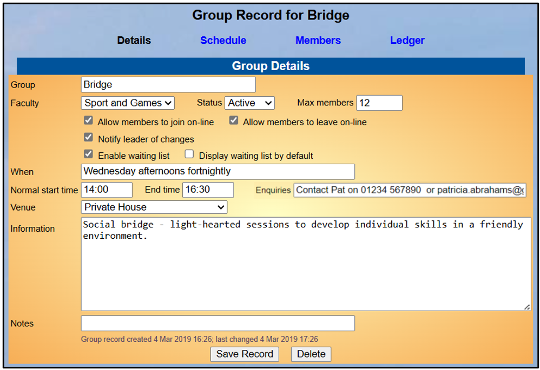
Task: Click the 'Venue' label
Action: click(23, 208)
